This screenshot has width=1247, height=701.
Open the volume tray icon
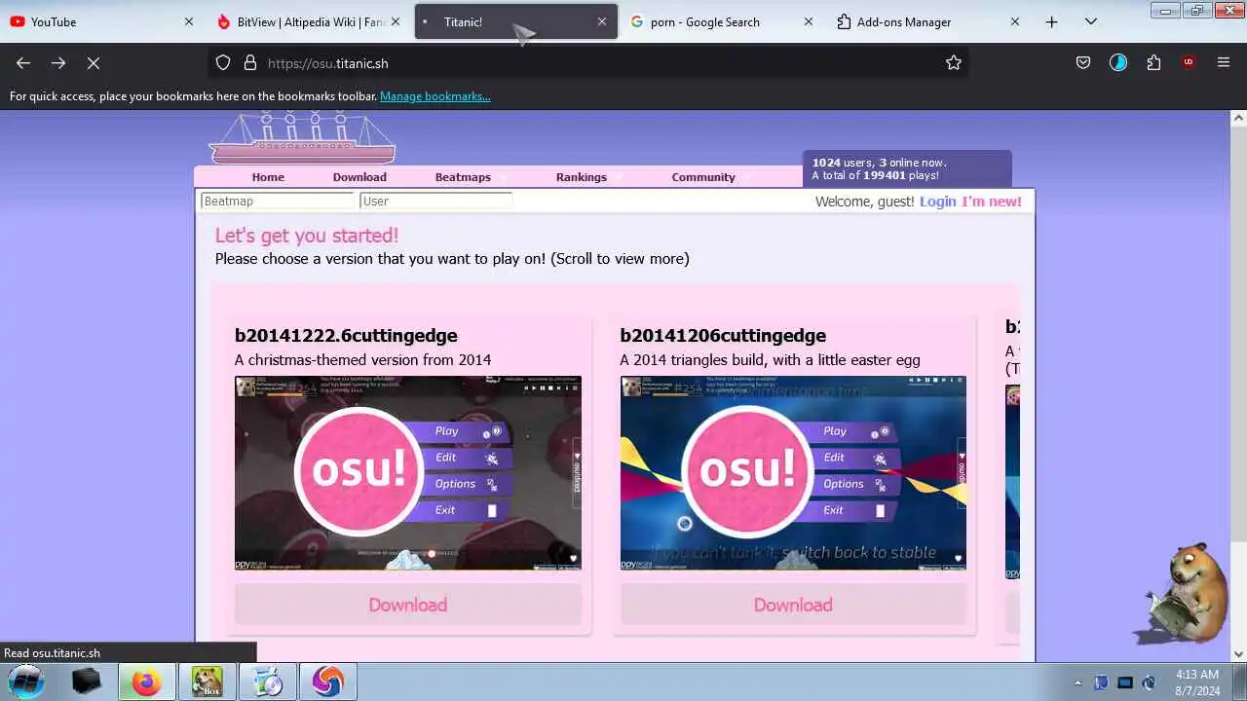[1149, 683]
